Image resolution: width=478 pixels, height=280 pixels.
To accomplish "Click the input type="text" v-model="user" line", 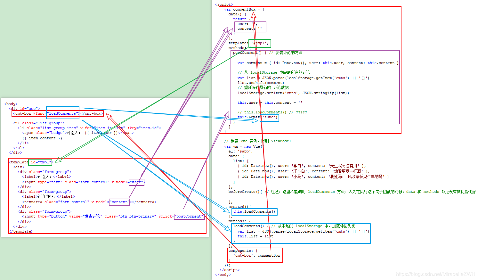I will tap(84, 182).
